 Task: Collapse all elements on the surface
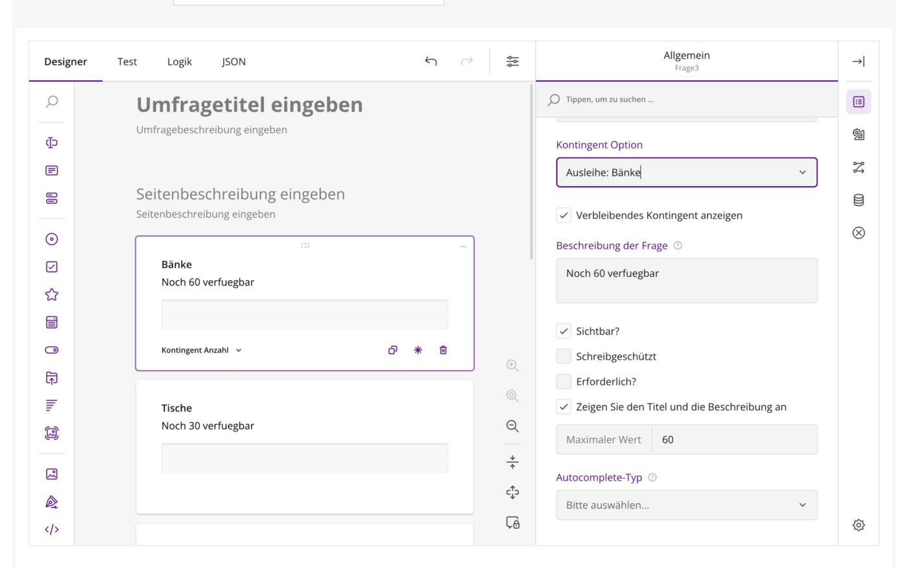tap(512, 462)
